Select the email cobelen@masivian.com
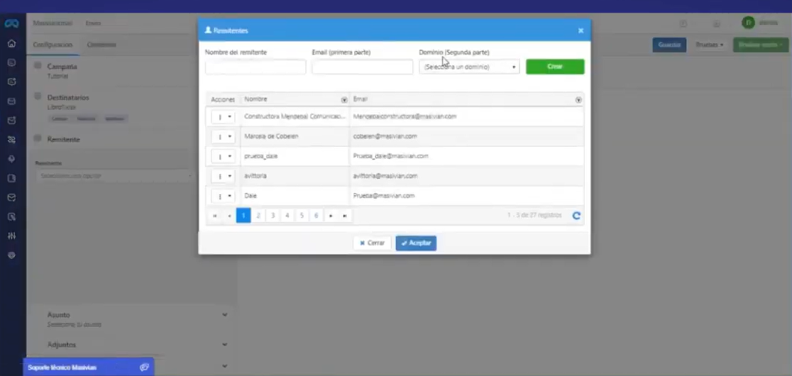This screenshot has height=376, width=792. point(385,137)
